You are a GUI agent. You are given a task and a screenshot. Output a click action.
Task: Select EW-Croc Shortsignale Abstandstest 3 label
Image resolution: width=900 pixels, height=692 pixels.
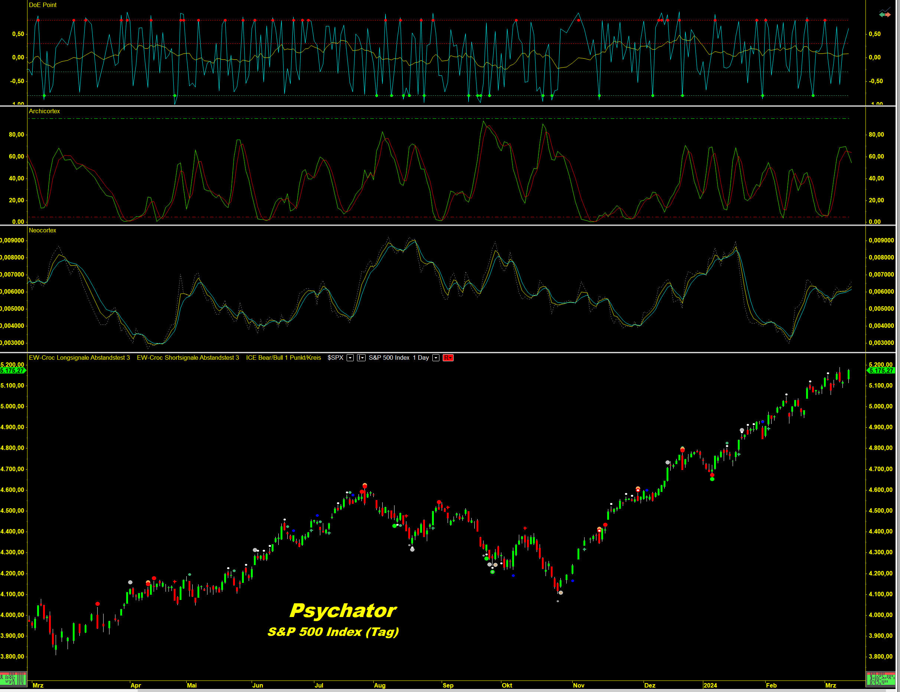tap(188, 358)
